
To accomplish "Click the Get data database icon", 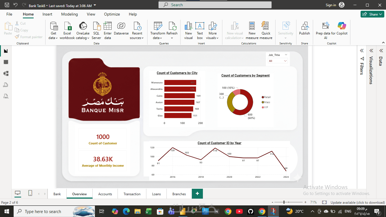I will [x=53, y=26].
